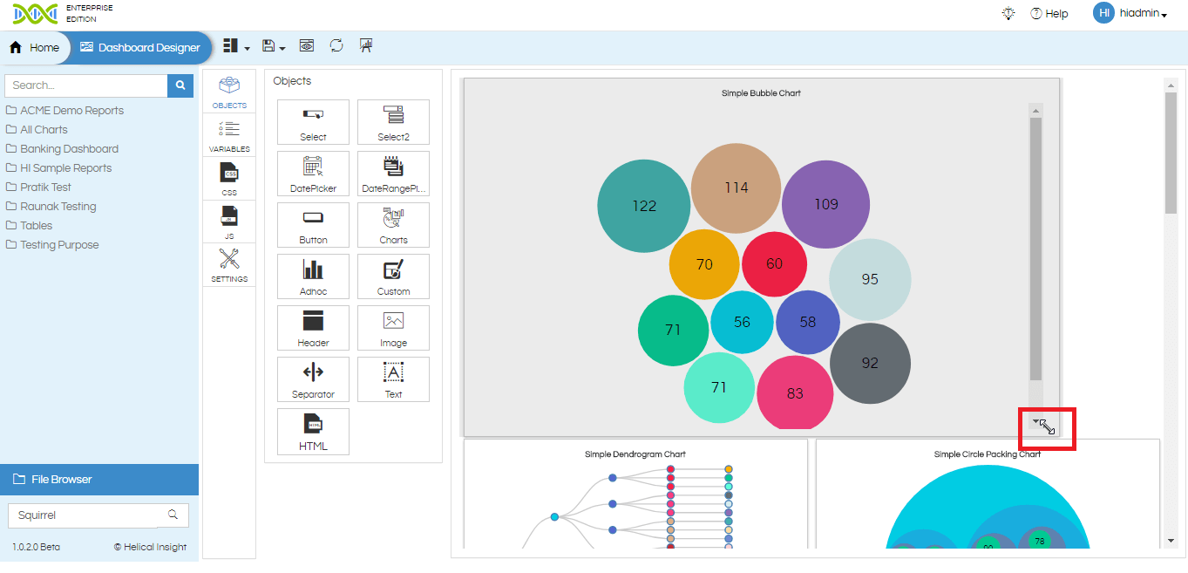Click the File Browser panel header
1188x573 pixels.
tap(99, 480)
